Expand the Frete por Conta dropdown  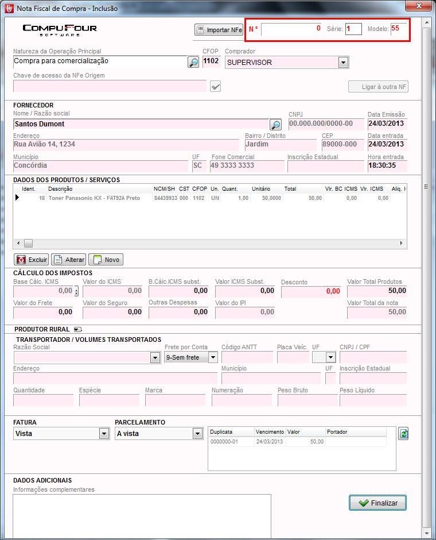point(213,357)
